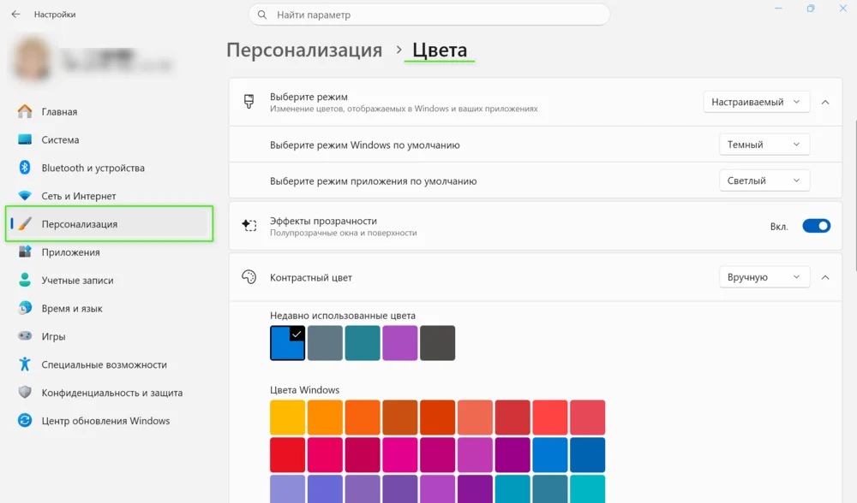Click the Accounts person icon
This screenshot has height=503, width=857.
point(25,280)
